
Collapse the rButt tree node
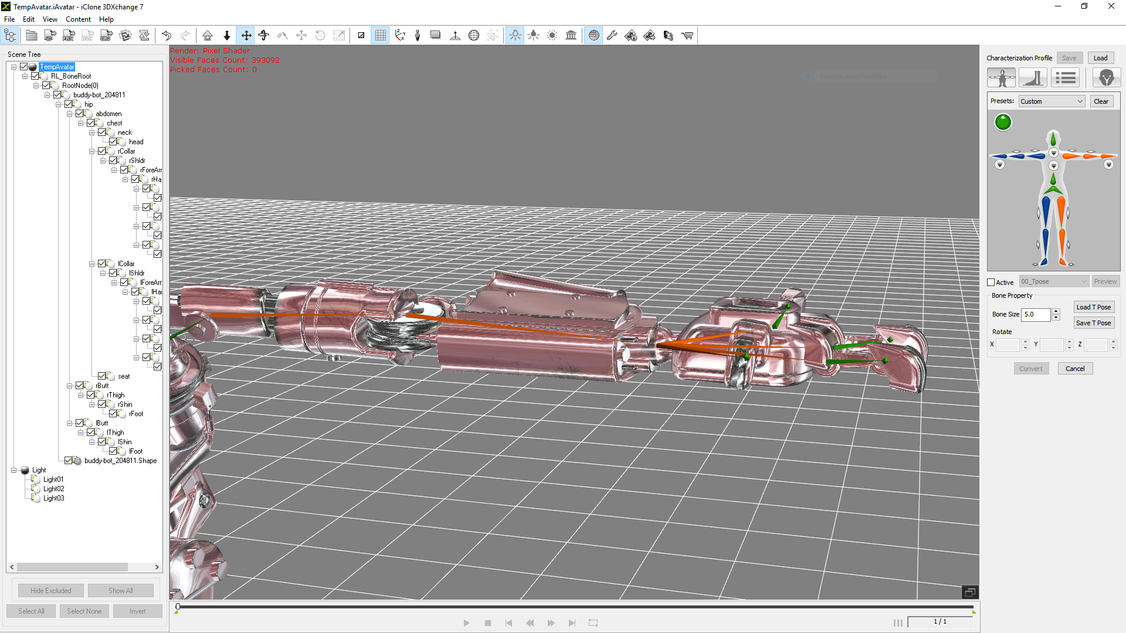[69, 386]
